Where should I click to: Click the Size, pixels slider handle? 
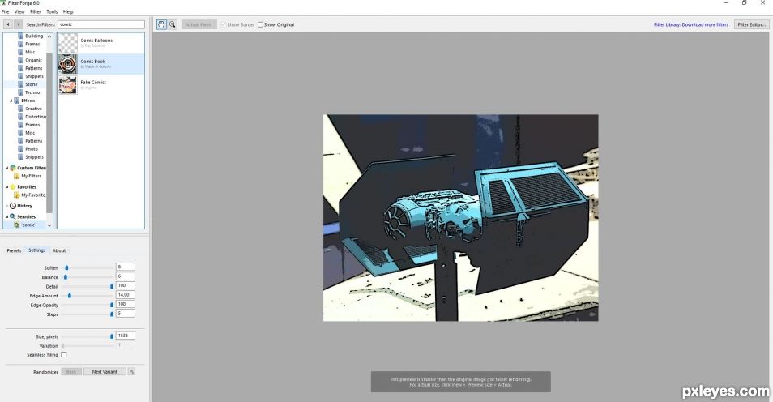pos(112,336)
